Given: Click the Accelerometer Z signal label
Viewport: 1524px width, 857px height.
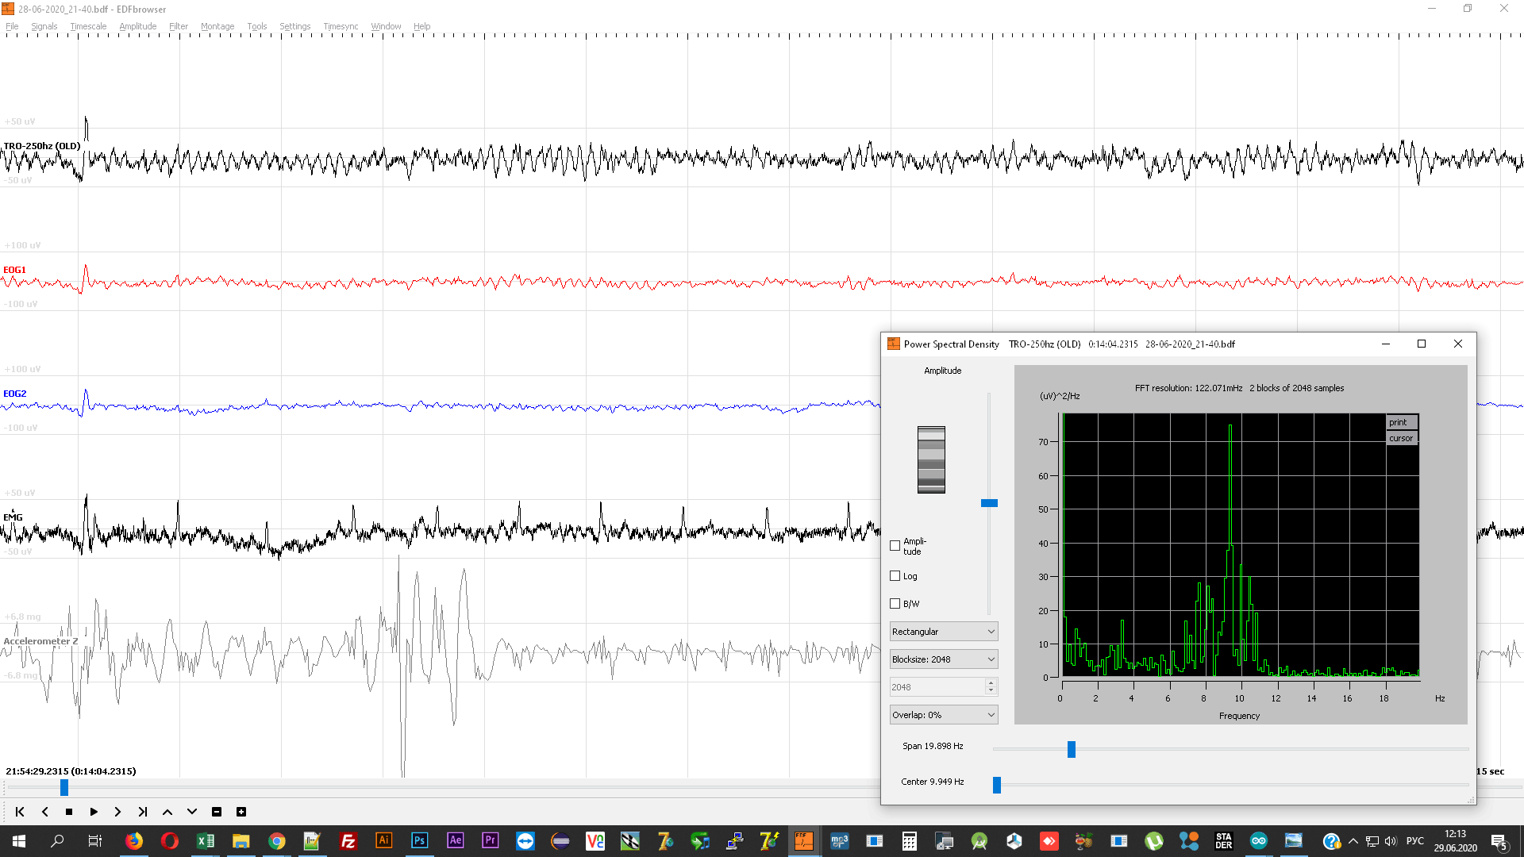Looking at the screenshot, I should 40,641.
